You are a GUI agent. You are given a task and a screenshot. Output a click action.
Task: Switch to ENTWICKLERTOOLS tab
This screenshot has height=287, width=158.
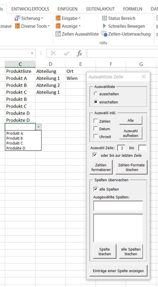click(x=30, y=9)
